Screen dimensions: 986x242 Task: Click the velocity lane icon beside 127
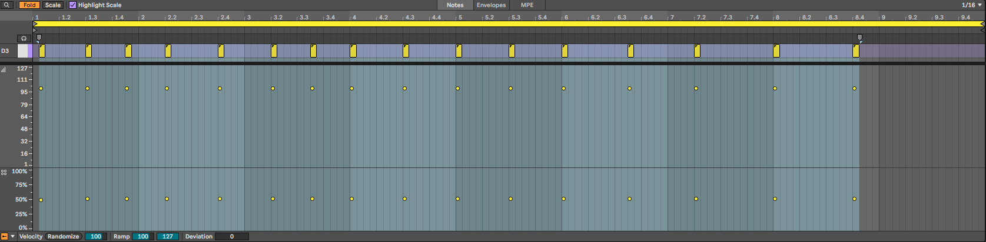pyautogui.click(x=4, y=69)
